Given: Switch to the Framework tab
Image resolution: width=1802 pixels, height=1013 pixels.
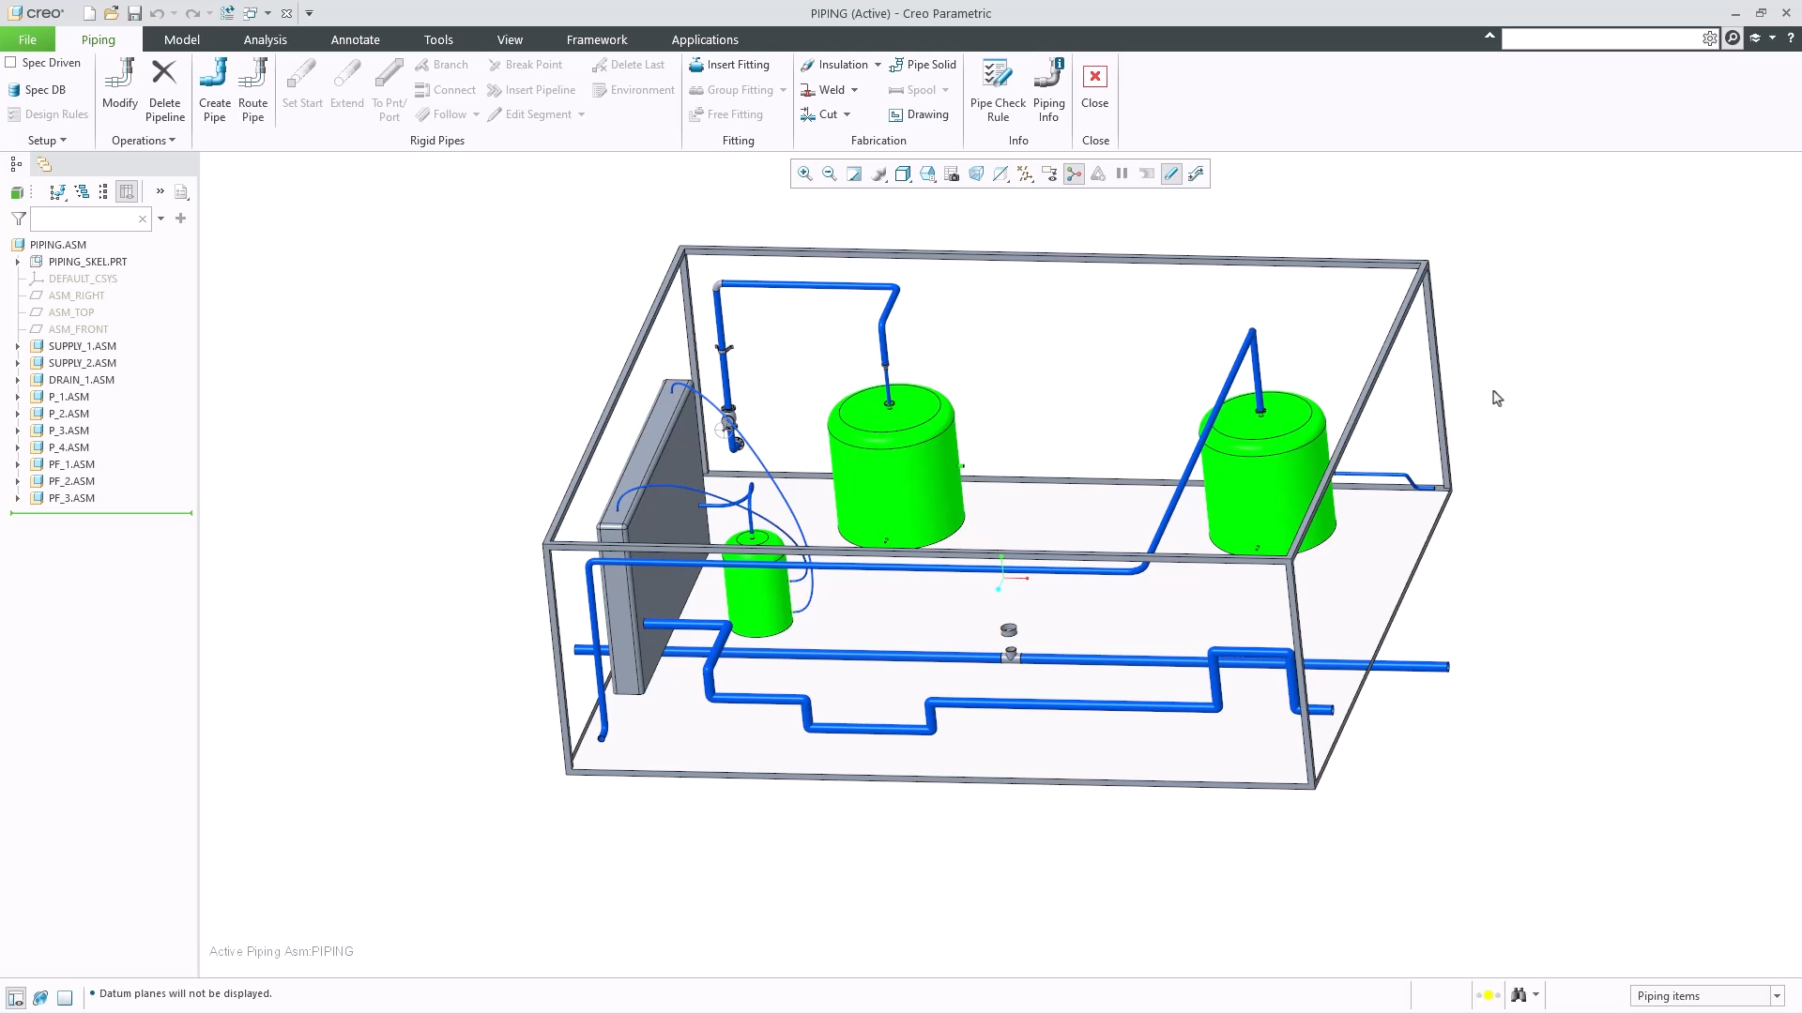Looking at the screenshot, I should click(x=597, y=39).
